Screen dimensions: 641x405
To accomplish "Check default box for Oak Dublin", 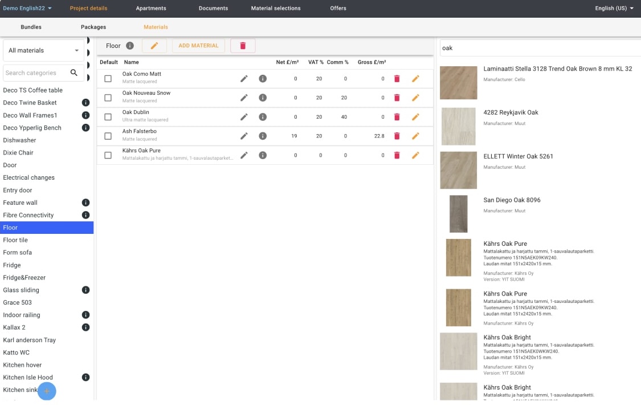I will [x=108, y=117].
